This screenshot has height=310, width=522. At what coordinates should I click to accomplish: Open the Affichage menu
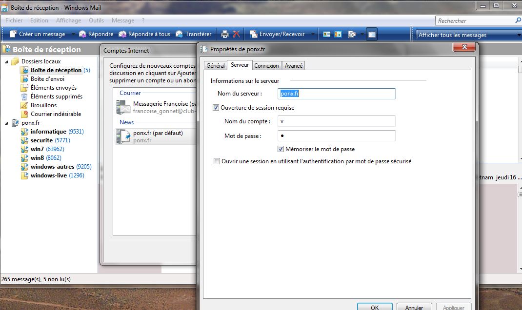[69, 20]
